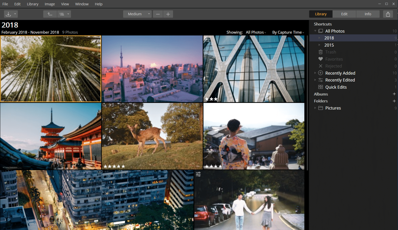This screenshot has width=398, height=230.
Task: Select the deer photo thumbnail
Action: coord(152,136)
